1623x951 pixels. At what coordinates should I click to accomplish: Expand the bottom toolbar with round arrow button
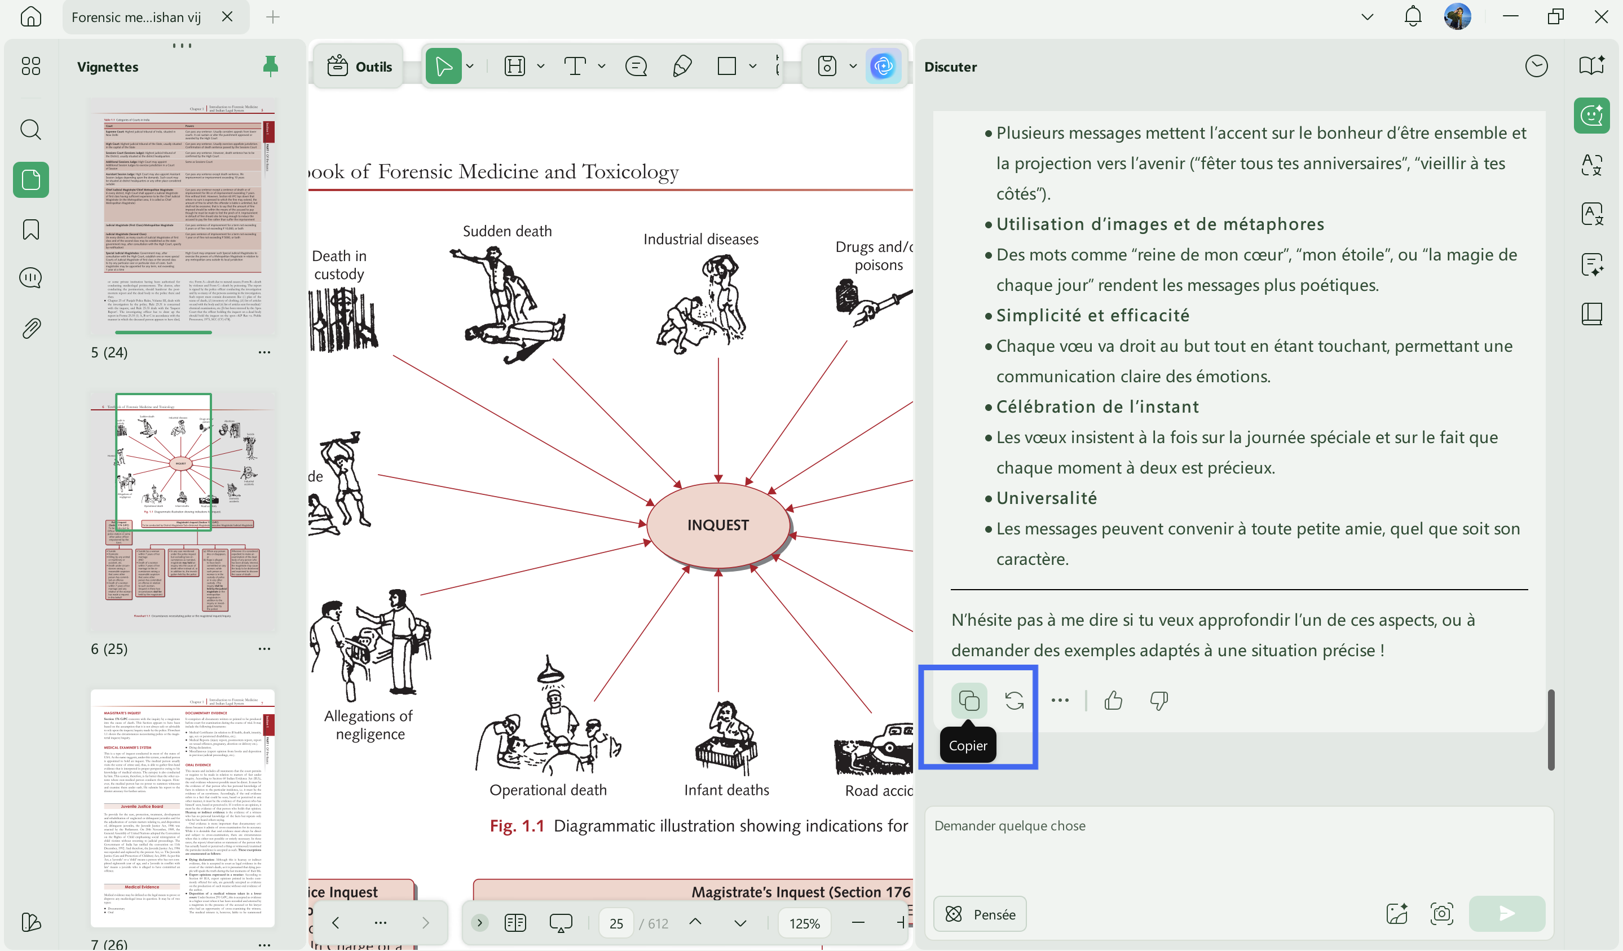pyautogui.click(x=479, y=923)
